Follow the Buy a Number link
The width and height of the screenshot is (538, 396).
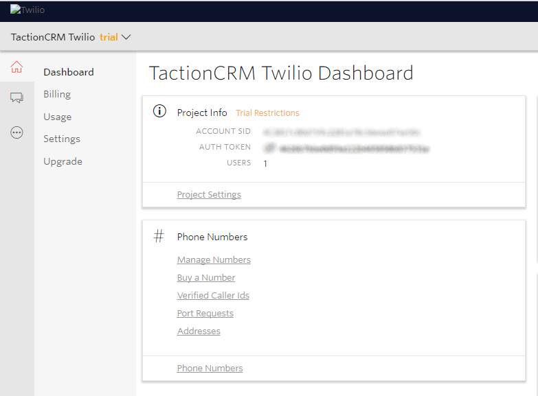(x=206, y=278)
